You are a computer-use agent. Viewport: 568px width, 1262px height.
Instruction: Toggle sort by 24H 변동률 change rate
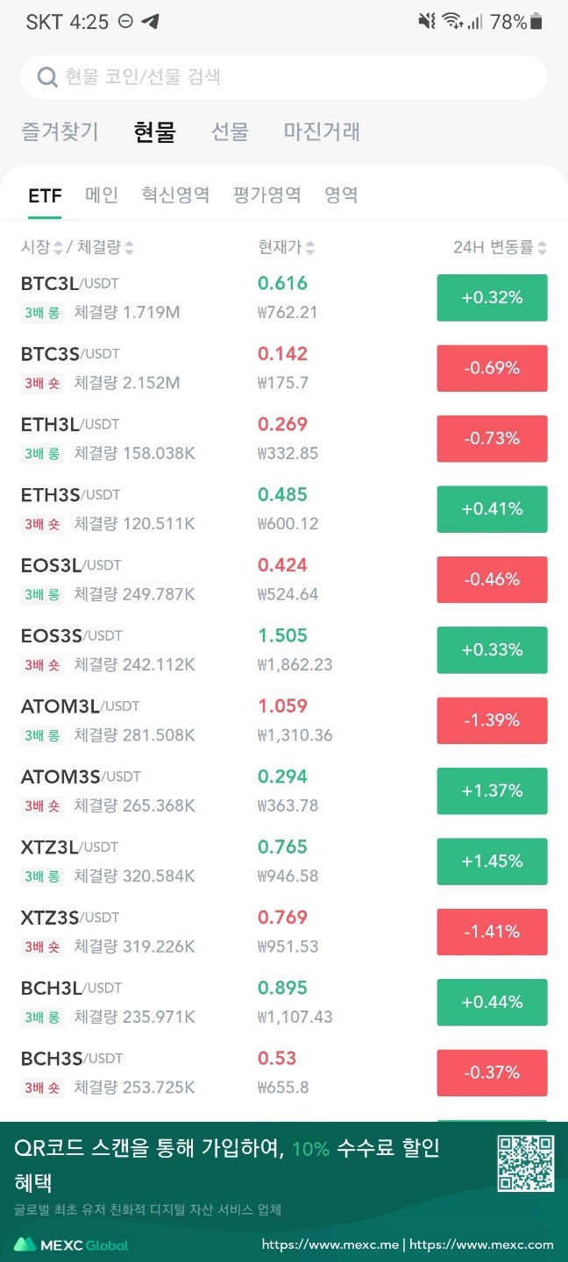[x=495, y=247]
